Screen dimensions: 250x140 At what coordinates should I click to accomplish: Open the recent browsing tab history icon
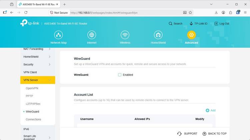(x=12, y=4)
